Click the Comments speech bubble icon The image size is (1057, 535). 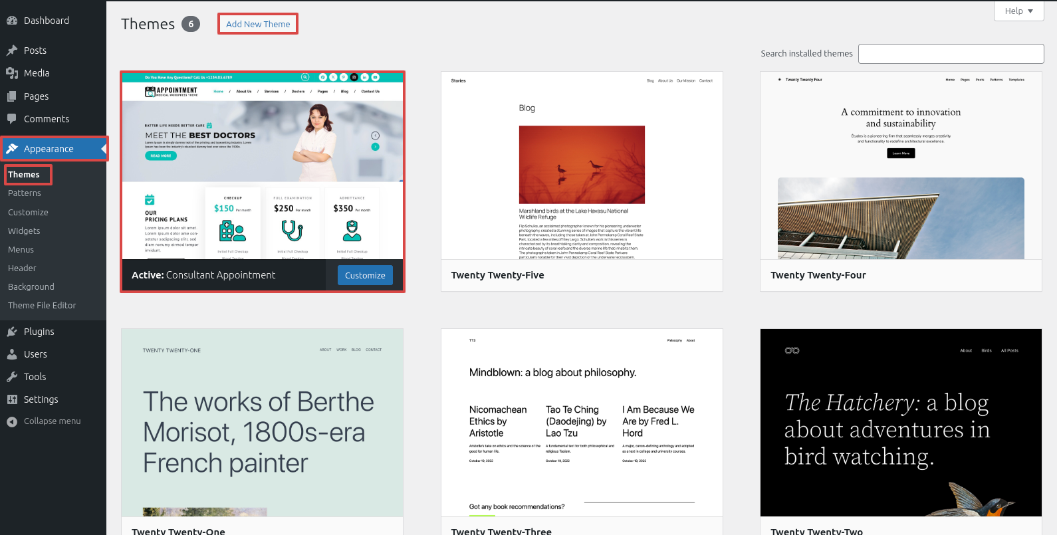click(x=12, y=119)
